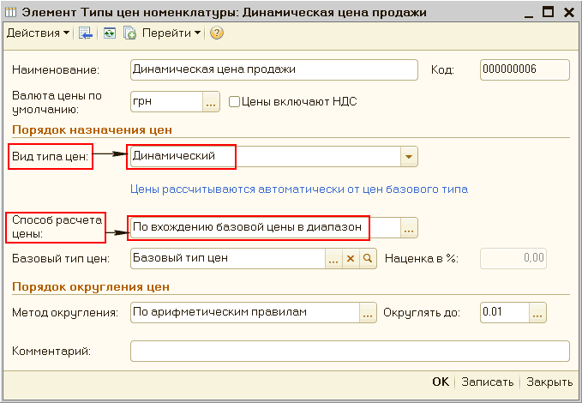Expand the Вид типа цен dropdown
Viewport: 582px width, 403px height.
pos(409,157)
